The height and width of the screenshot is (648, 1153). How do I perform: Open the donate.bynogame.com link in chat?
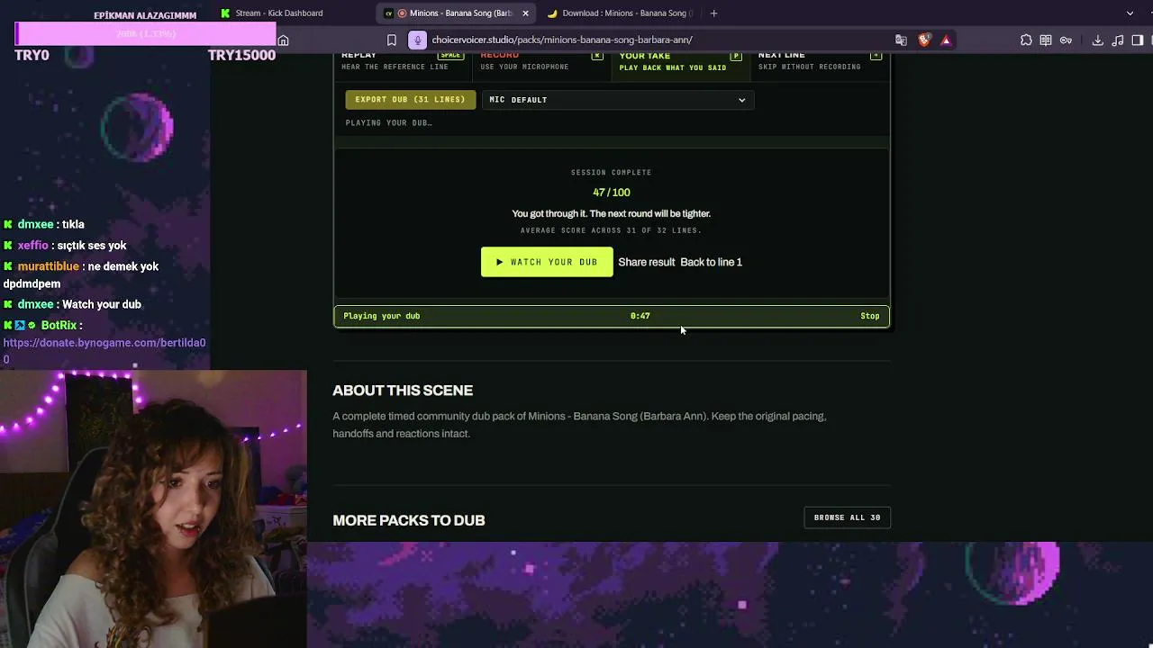(x=104, y=351)
